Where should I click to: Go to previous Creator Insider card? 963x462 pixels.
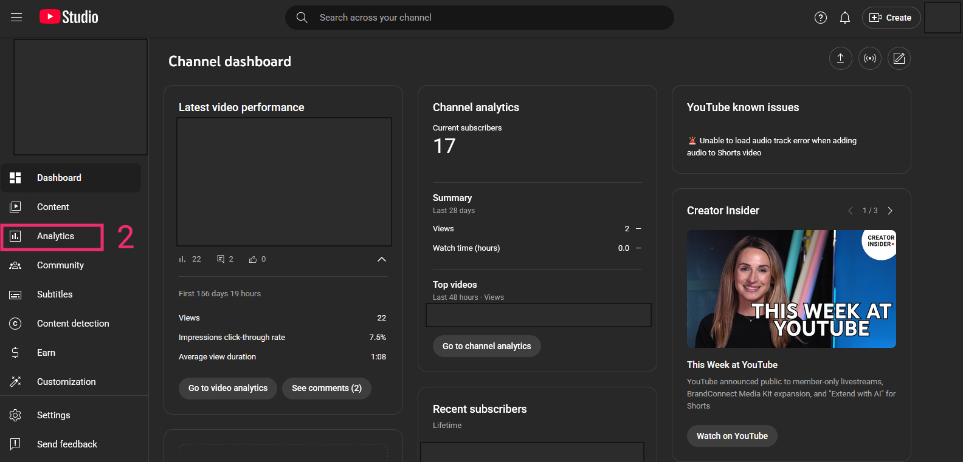850,211
